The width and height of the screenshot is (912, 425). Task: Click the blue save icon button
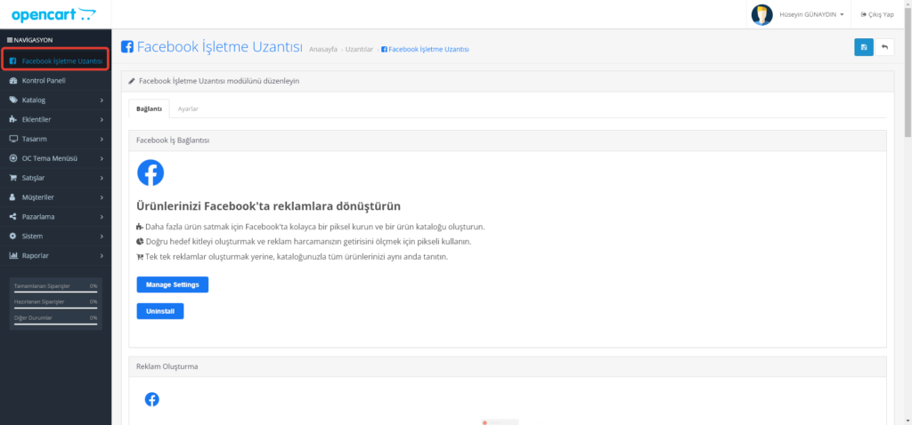pyautogui.click(x=863, y=47)
